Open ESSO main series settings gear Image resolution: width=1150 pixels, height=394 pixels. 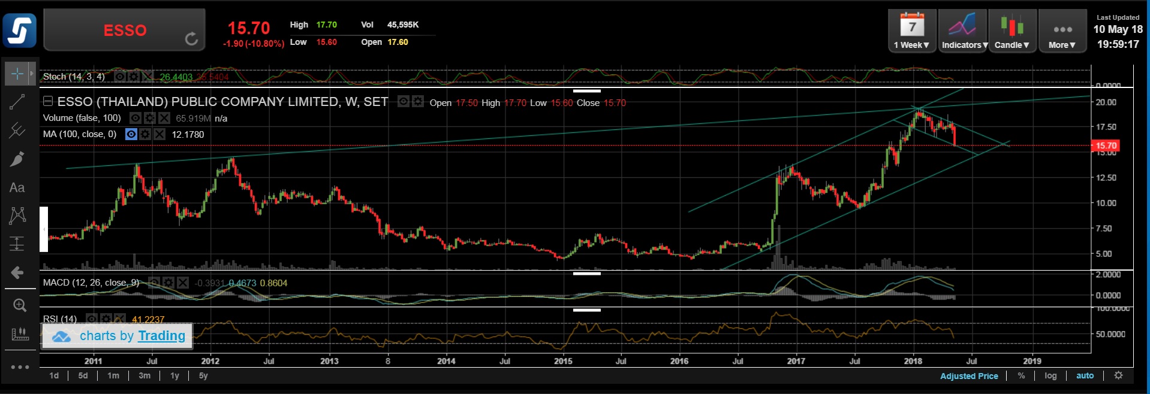(418, 101)
